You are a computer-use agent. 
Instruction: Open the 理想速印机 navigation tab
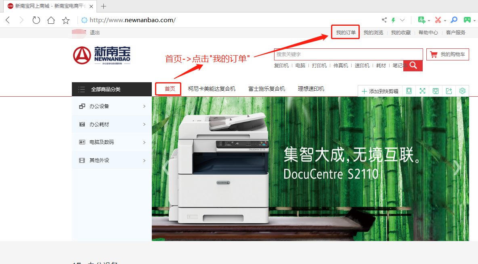(311, 89)
